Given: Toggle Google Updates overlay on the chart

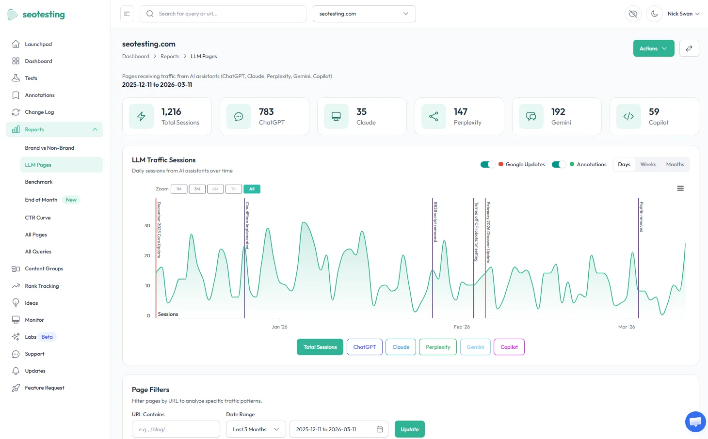Looking at the screenshot, I should tap(488, 164).
